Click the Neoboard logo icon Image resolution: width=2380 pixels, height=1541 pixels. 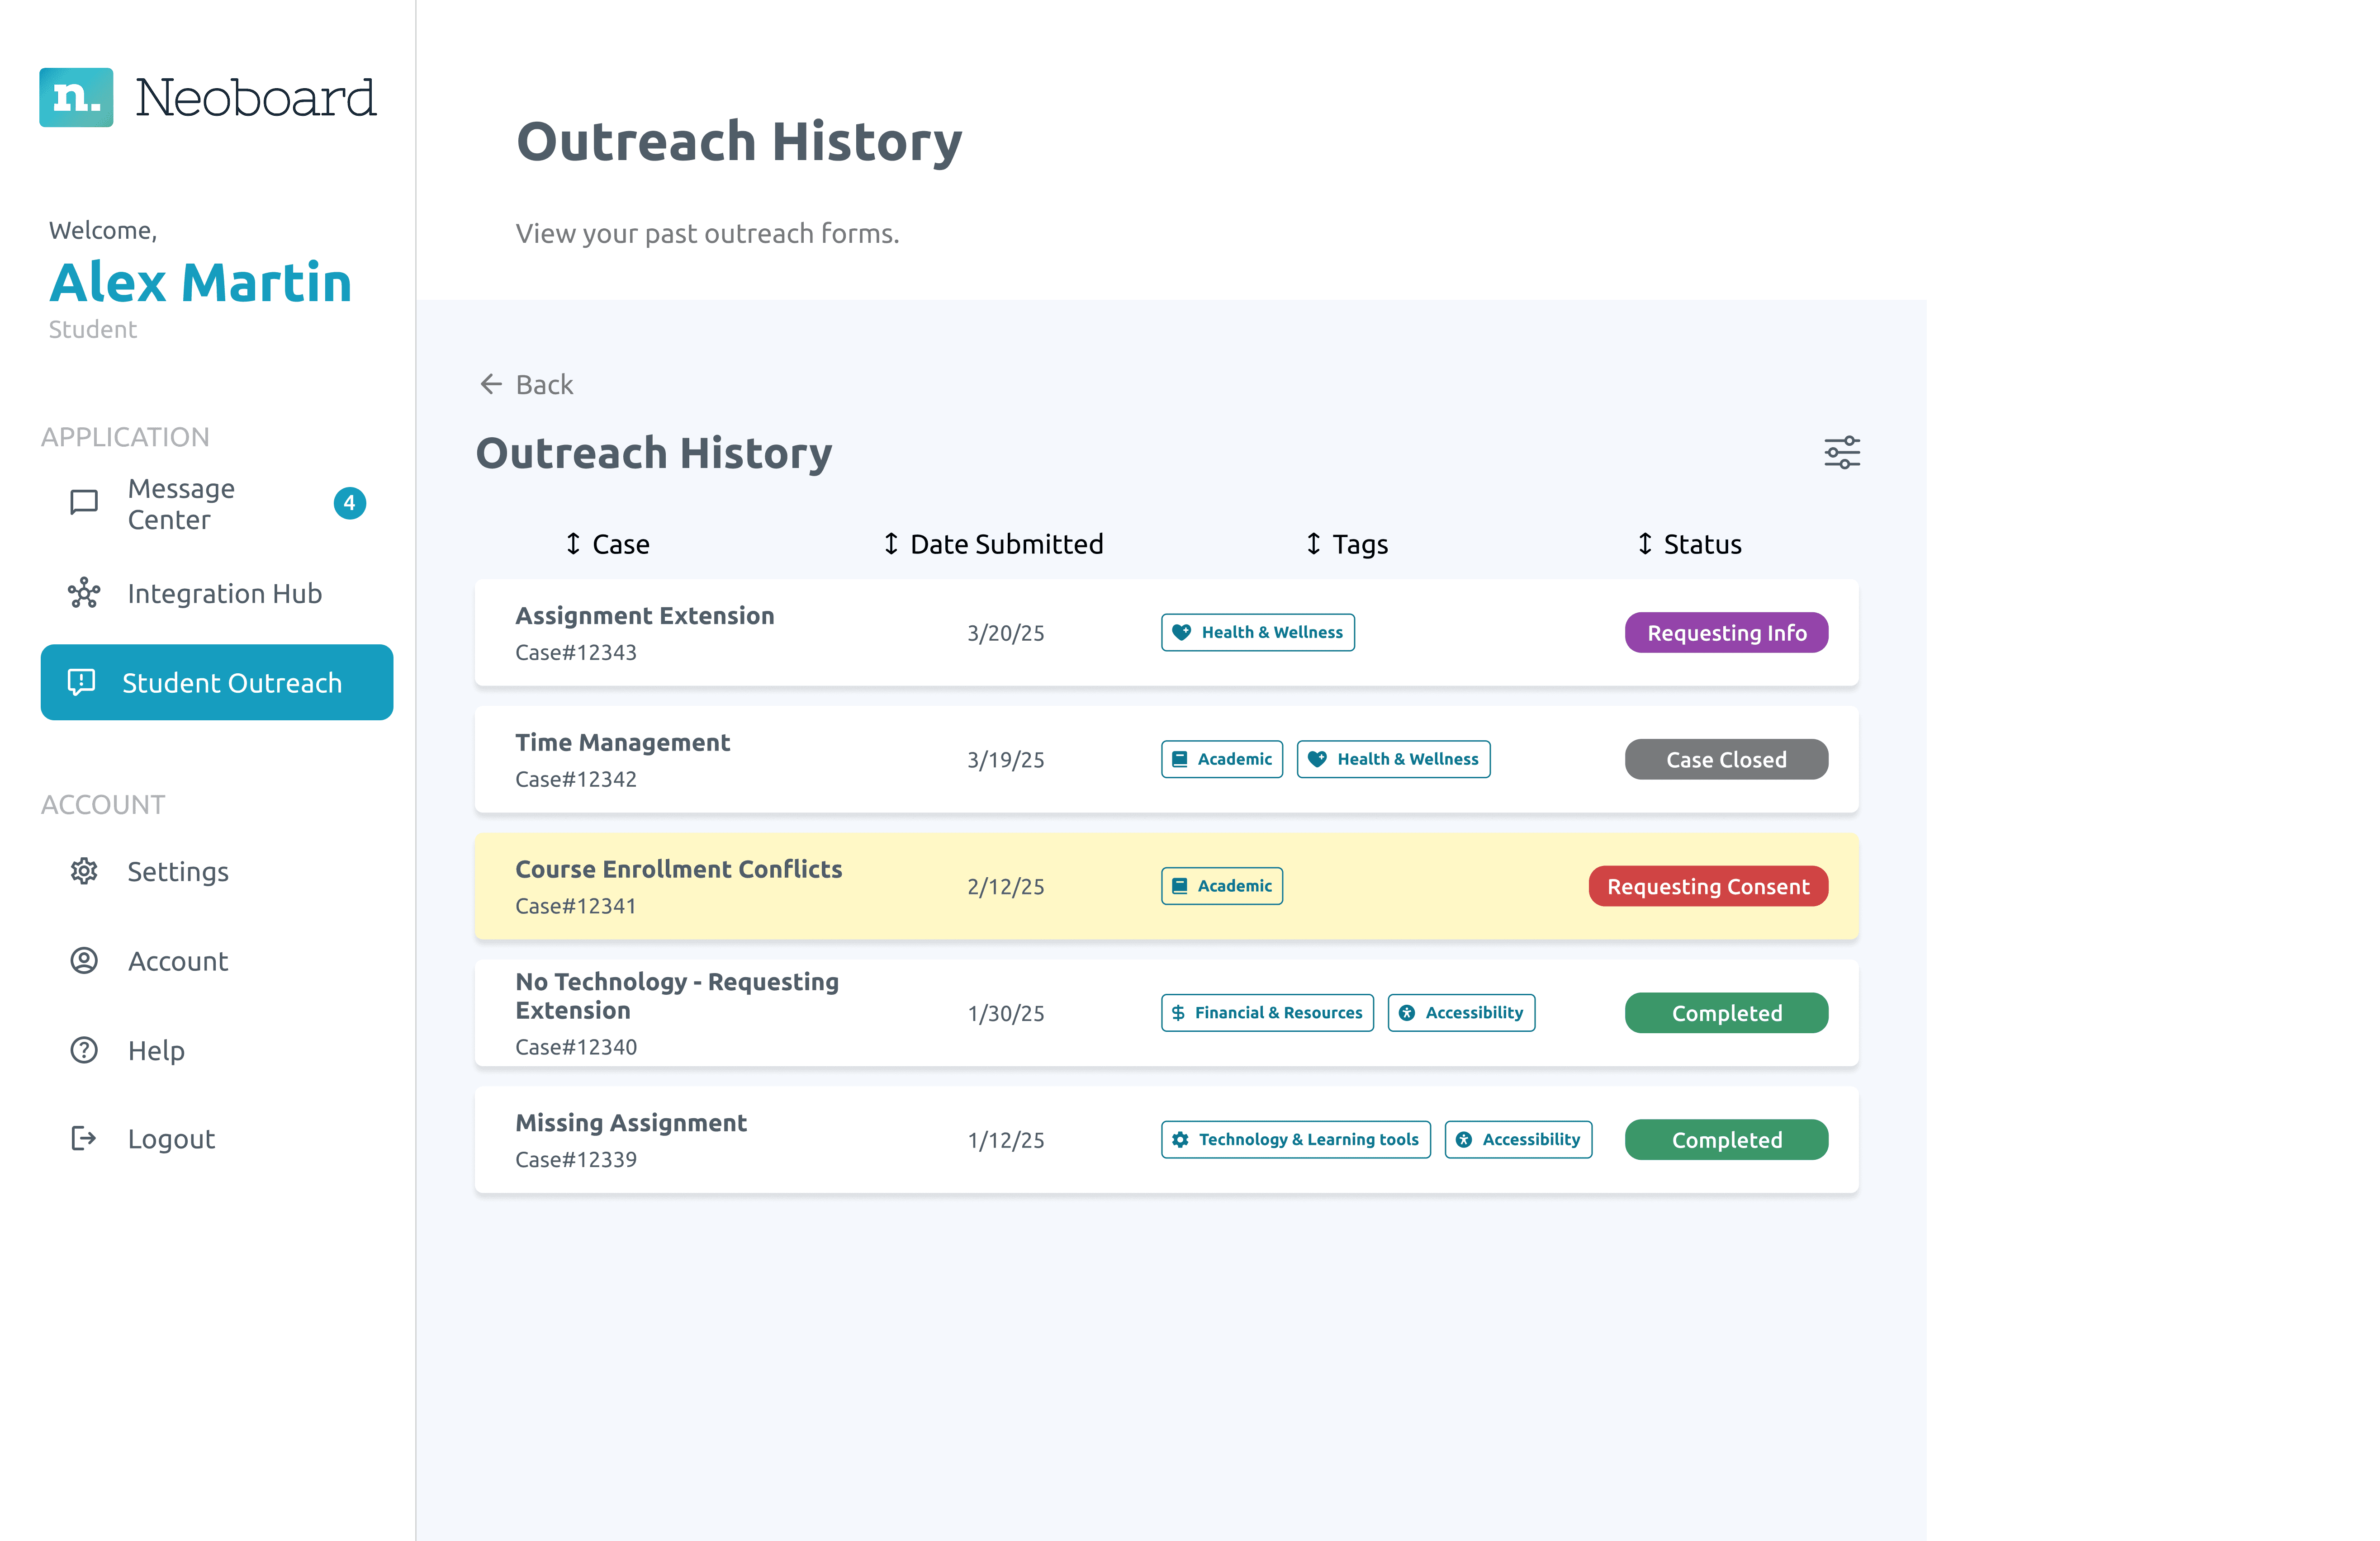coord(76,97)
